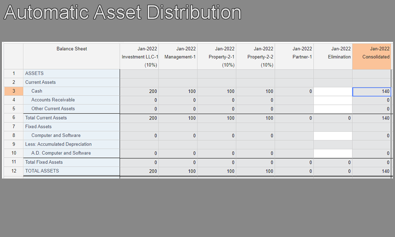Viewport: 395px width, 237px height.
Task: Select the Investment LLC-1 column header
Action: pyautogui.click(x=139, y=56)
